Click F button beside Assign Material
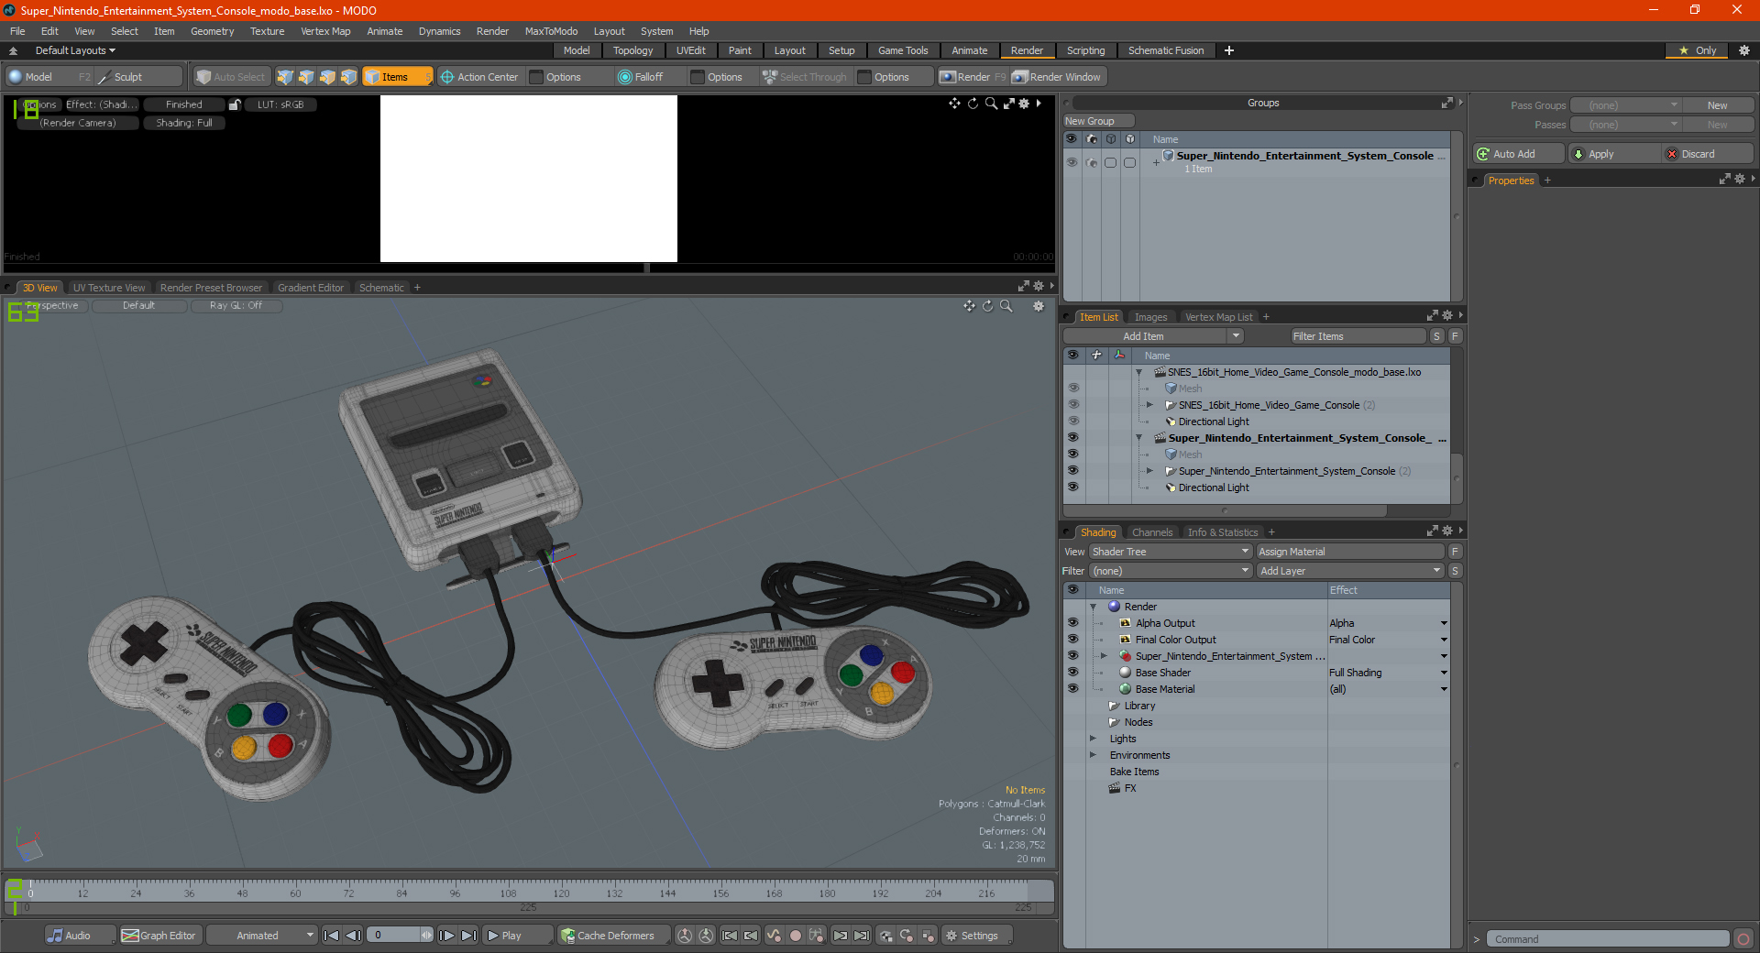This screenshot has width=1760, height=953. (x=1455, y=552)
